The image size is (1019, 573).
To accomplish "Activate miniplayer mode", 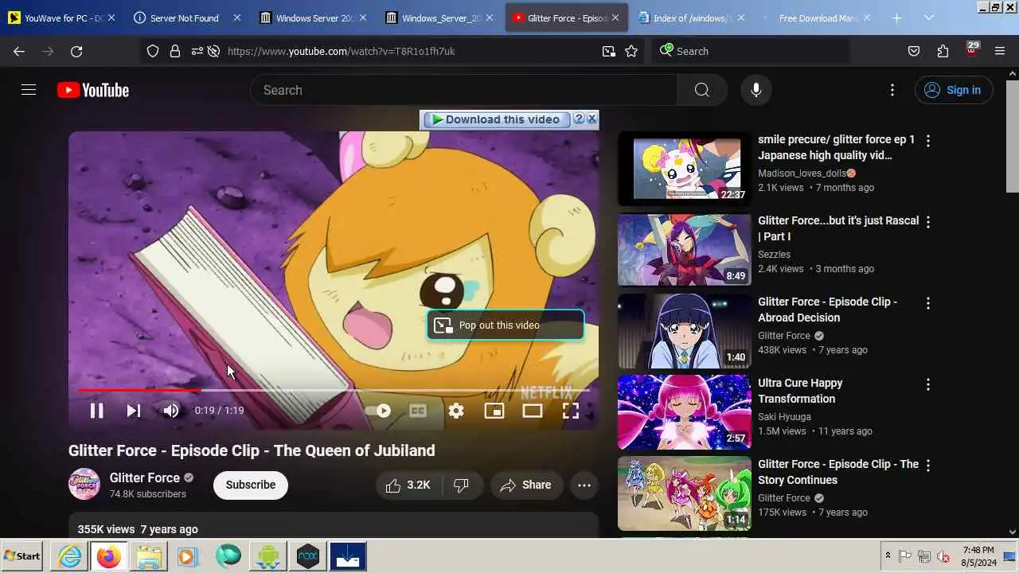I will pos(494,411).
